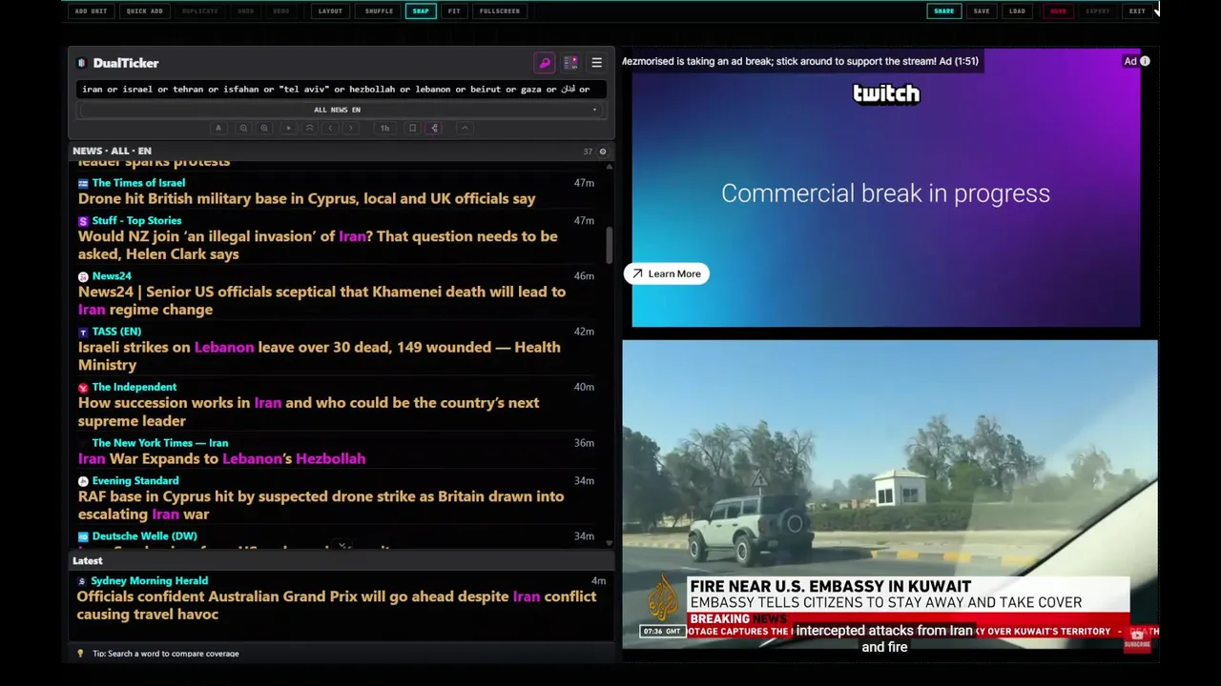1221x686 pixels.
Task: Click the settings icon beside count 37
Action: click(602, 151)
